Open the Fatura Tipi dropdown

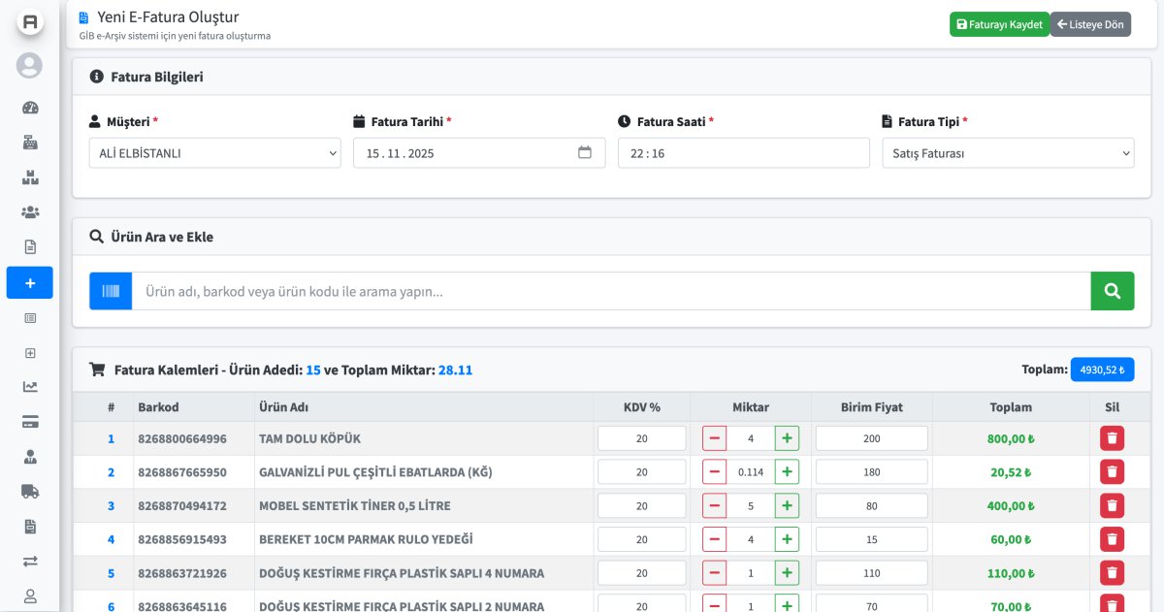point(1008,153)
